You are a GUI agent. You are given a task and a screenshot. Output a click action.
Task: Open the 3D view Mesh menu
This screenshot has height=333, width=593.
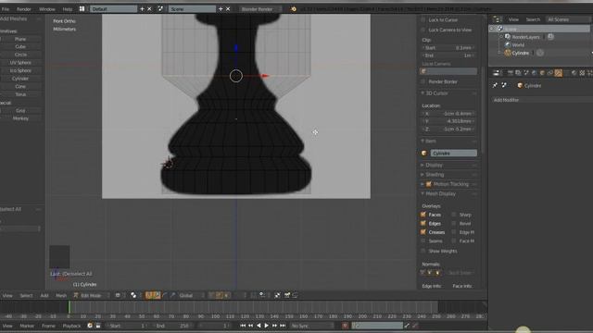point(61,296)
